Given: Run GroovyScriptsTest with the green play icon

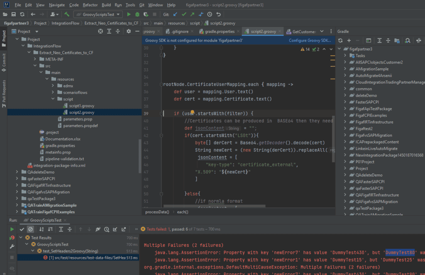Looking at the screenshot, I should point(129,15).
